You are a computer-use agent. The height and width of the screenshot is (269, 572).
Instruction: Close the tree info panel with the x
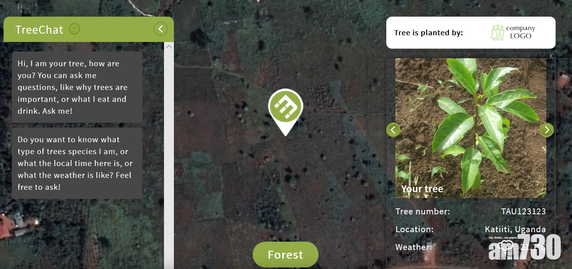click(551, 56)
